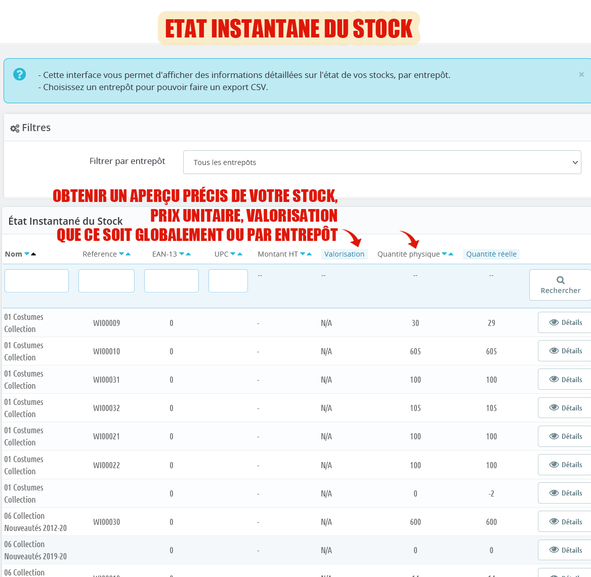Image resolution: width=591 pixels, height=577 pixels.
Task: Sort UPC column descending
Action: [x=233, y=254]
